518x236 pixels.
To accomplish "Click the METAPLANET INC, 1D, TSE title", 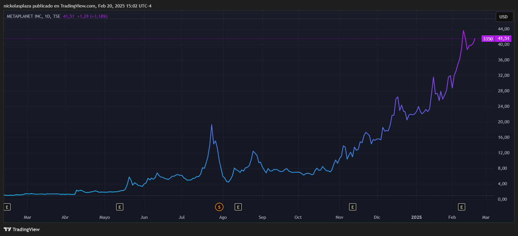I will (x=34, y=16).
